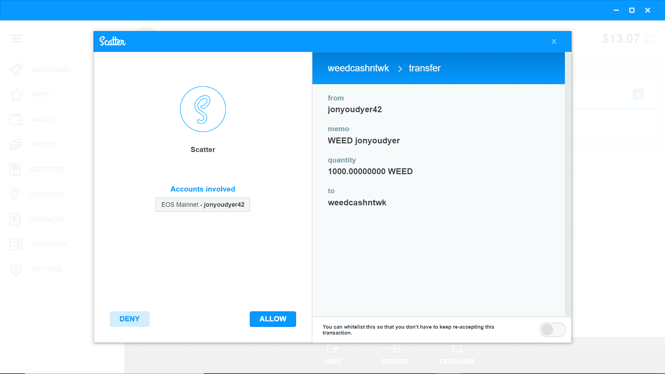This screenshot has height=374, width=665.
Task: Open Dashboard in the sidebar
Action: pyautogui.click(x=51, y=70)
